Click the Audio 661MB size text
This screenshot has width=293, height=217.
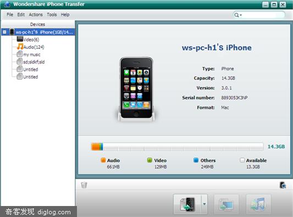tap(113, 167)
